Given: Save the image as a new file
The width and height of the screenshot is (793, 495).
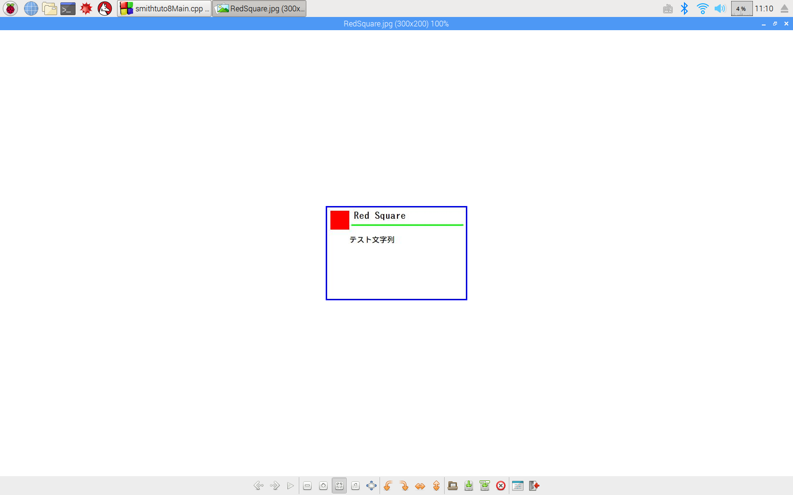Looking at the screenshot, I should pos(485,486).
